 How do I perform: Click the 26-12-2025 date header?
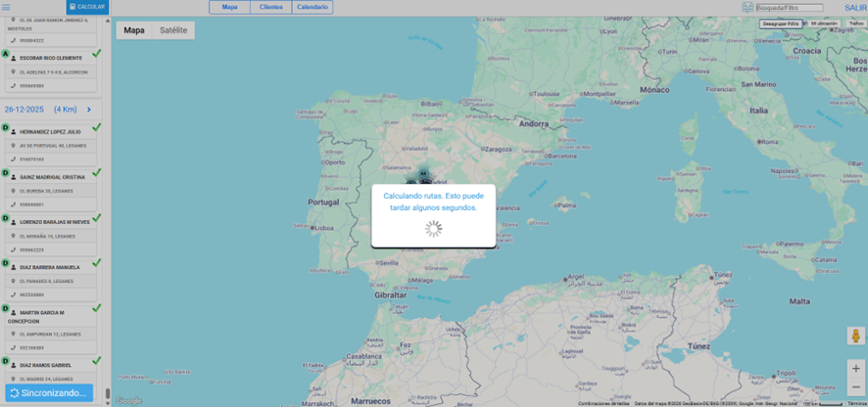tap(26, 110)
